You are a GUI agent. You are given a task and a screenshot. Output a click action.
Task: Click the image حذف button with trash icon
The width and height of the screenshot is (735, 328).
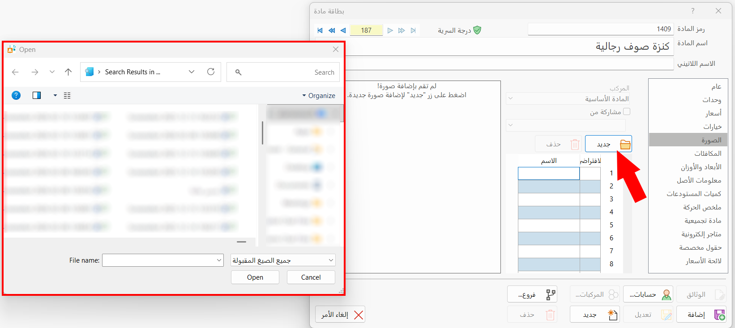[558, 144]
